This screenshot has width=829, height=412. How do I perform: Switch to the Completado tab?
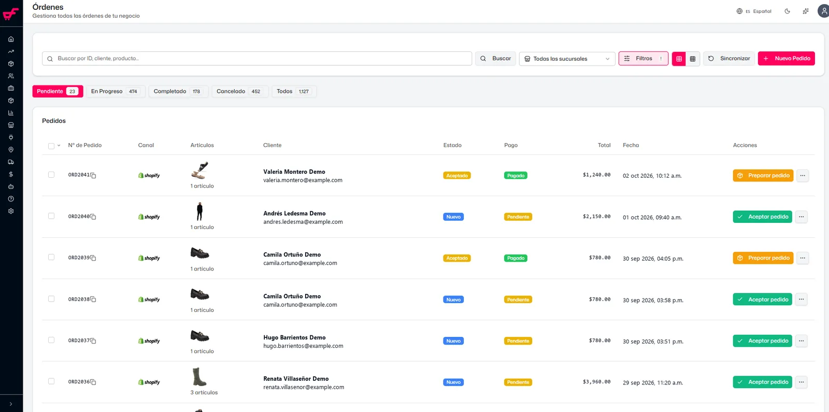point(178,91)
